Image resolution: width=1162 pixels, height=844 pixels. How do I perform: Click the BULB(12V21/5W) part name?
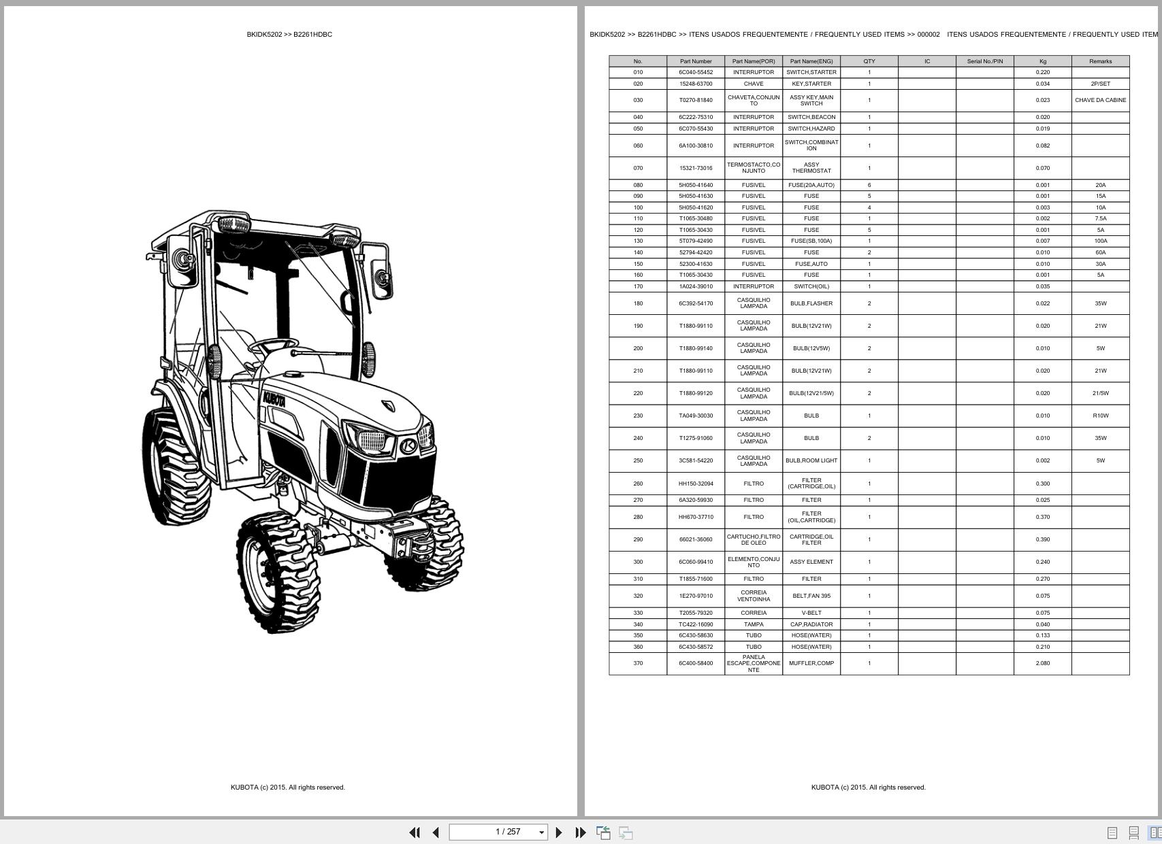[811, 393]
